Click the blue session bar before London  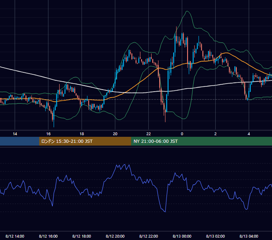20,141
